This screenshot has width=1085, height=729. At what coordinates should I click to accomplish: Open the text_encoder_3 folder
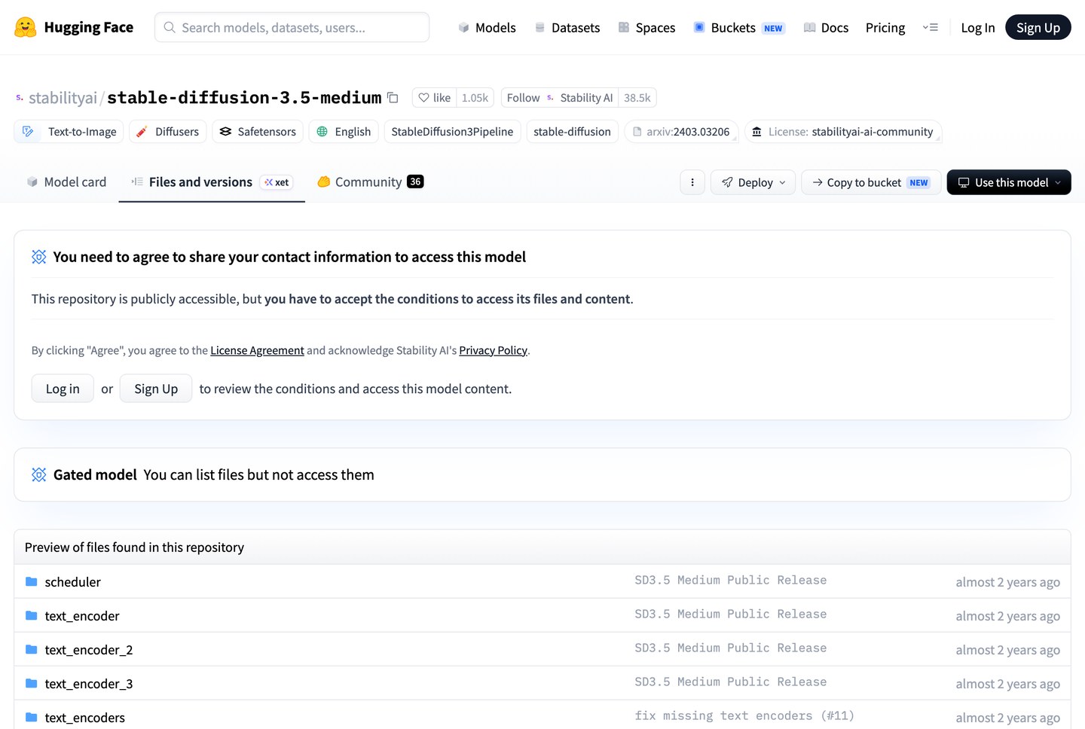[x=89, y=684]
